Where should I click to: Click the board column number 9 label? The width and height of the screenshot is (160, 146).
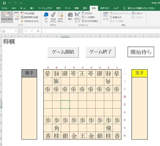point(48,68)
